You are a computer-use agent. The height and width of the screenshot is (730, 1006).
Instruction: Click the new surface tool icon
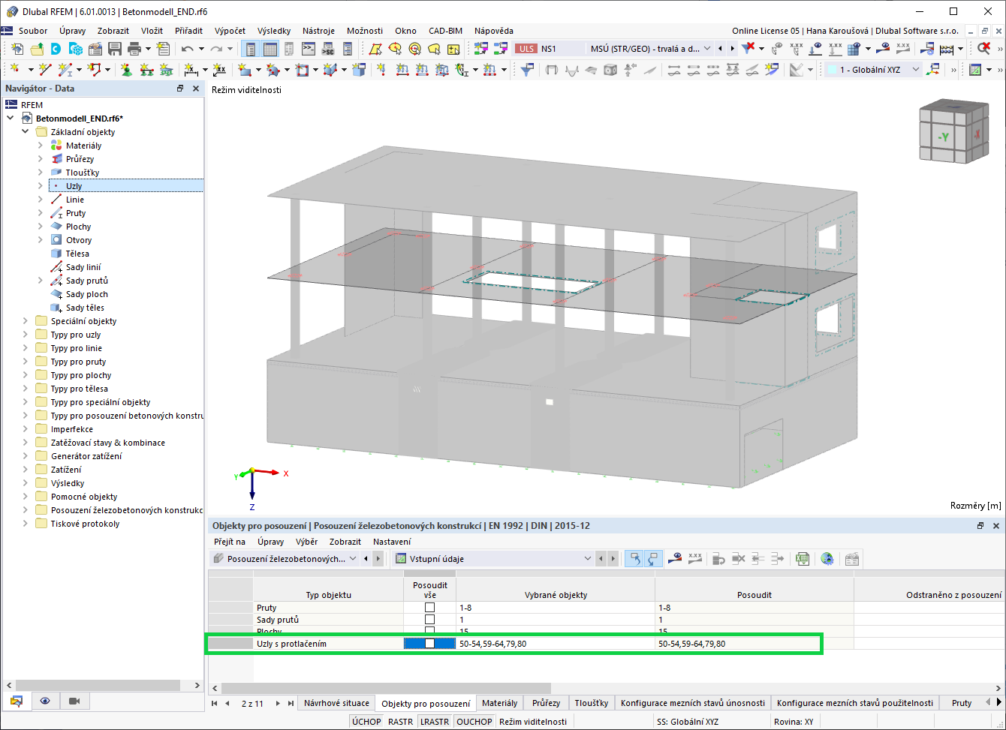pyautogui.click(x=245, y=70)
